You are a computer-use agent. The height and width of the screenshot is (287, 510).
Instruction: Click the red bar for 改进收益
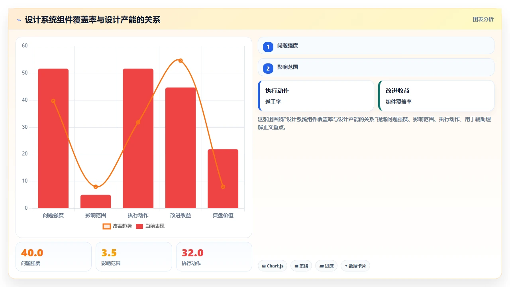coord(180,148)
